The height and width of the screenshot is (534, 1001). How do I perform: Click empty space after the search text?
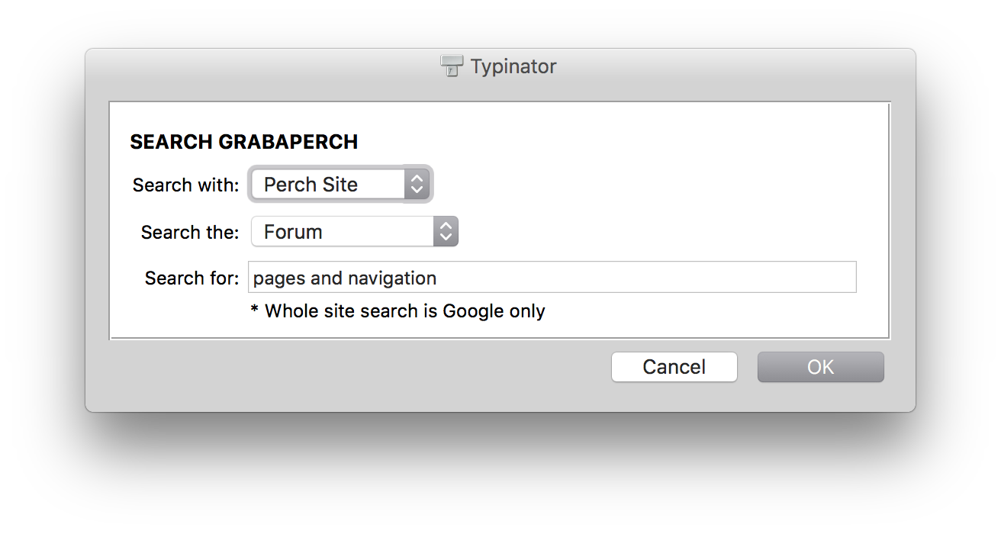click(x=649, y=278)
